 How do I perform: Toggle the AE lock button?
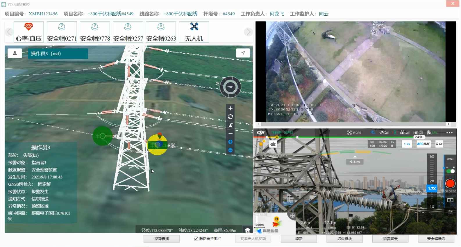pyautogui.click(x=439, y=144)
